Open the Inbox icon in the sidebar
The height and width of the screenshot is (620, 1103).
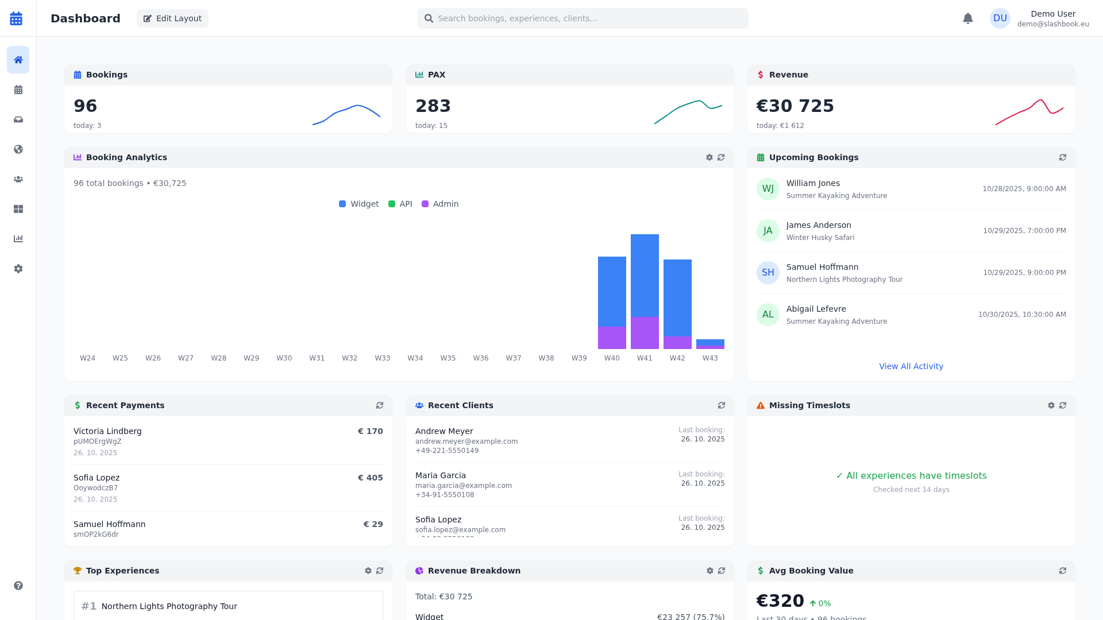(x=18, y=119)
